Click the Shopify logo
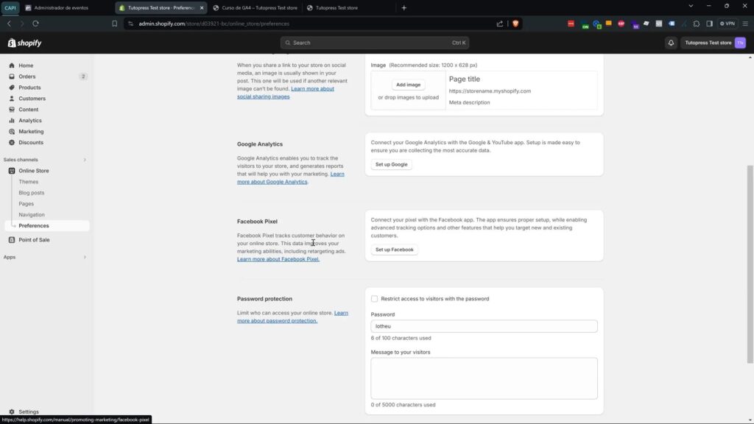 (24, 43)
